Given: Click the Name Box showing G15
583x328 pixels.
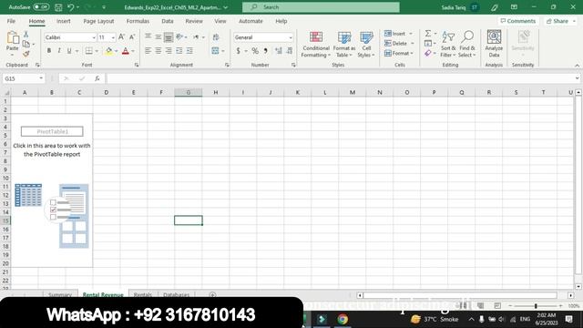Looking at the screenshot, I should [23, 78].
